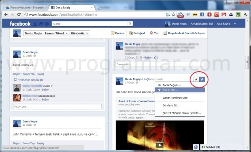Choose Şikayet Et/Spam Olarak İşaretle
This screenshot has width=251, height=152.
180,113
